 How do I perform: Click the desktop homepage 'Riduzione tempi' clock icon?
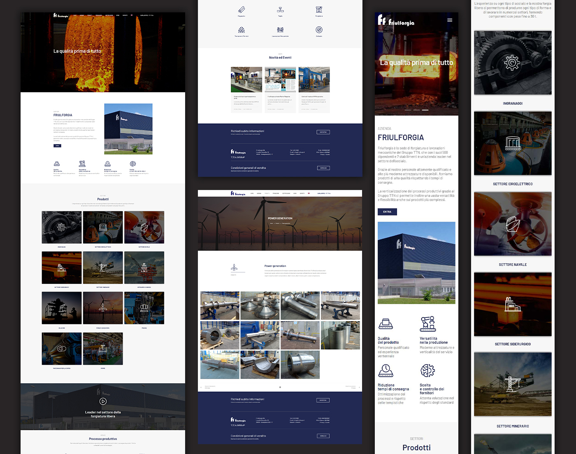click(107, 164)
